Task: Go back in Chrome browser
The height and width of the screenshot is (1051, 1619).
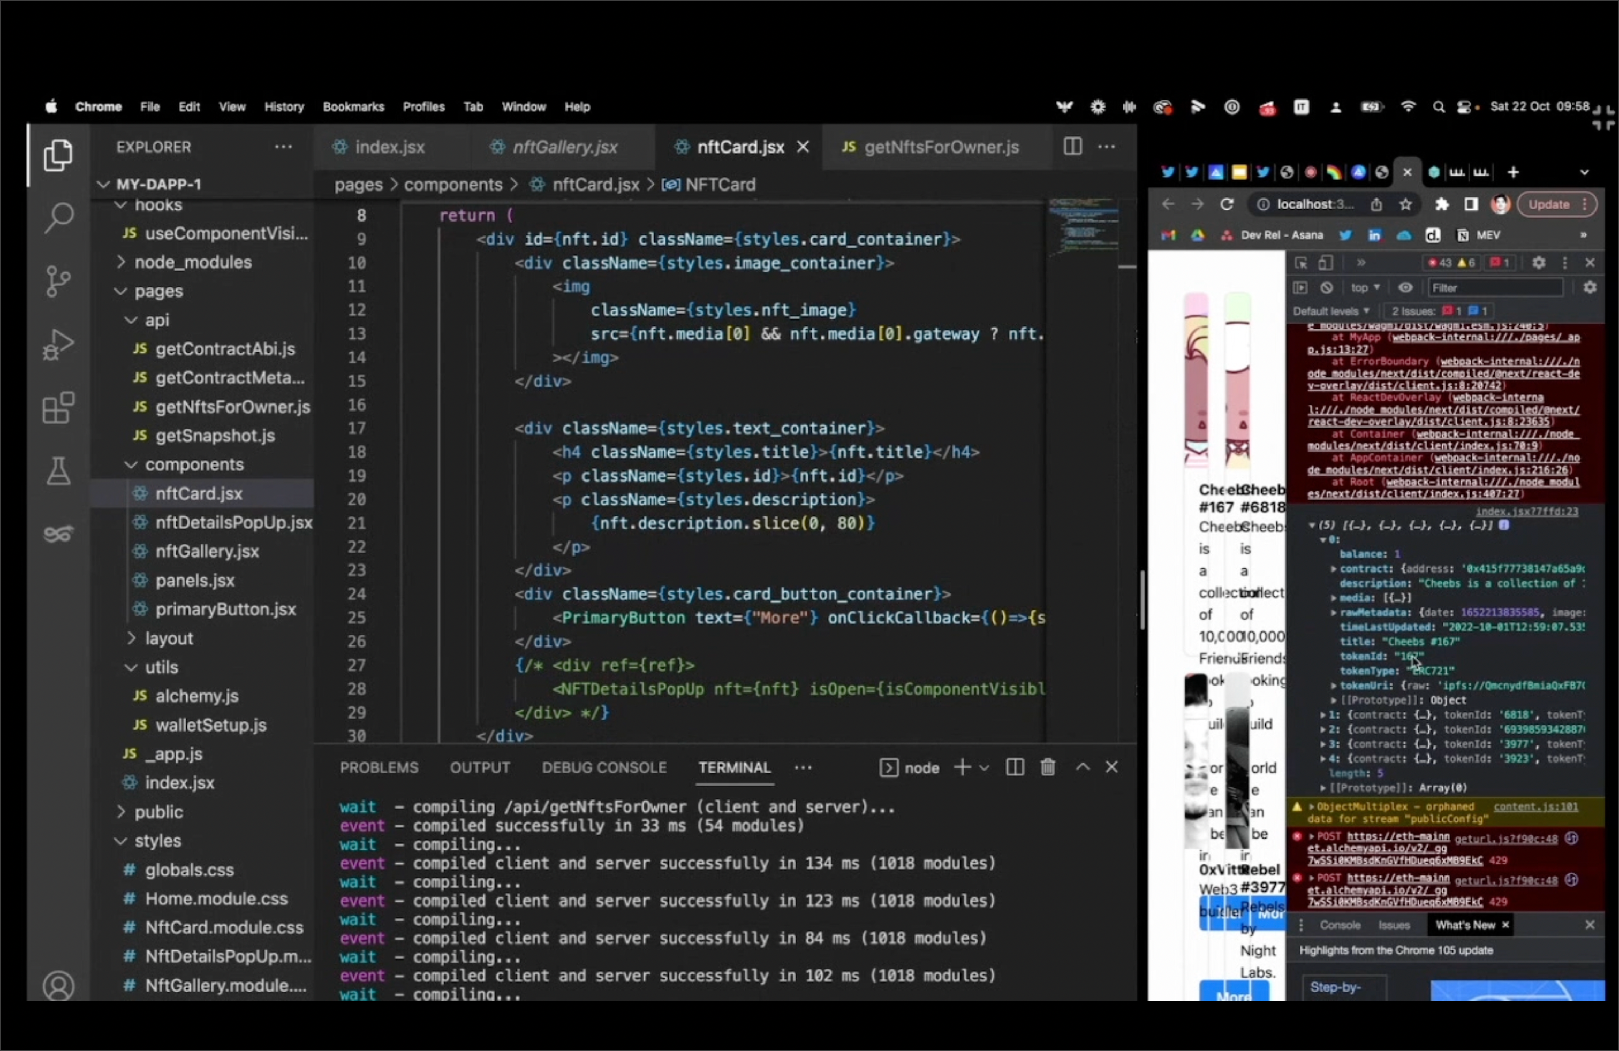Action: click(1168, 204)
